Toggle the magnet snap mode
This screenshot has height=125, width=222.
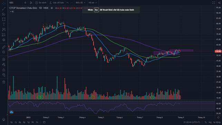pyautogui.click(x=4, y=59)
